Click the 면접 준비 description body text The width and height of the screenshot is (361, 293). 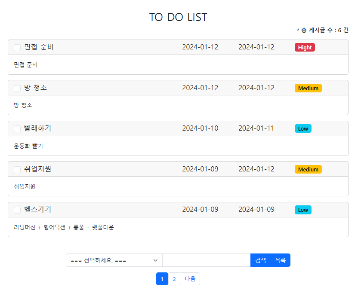point(25,65)
